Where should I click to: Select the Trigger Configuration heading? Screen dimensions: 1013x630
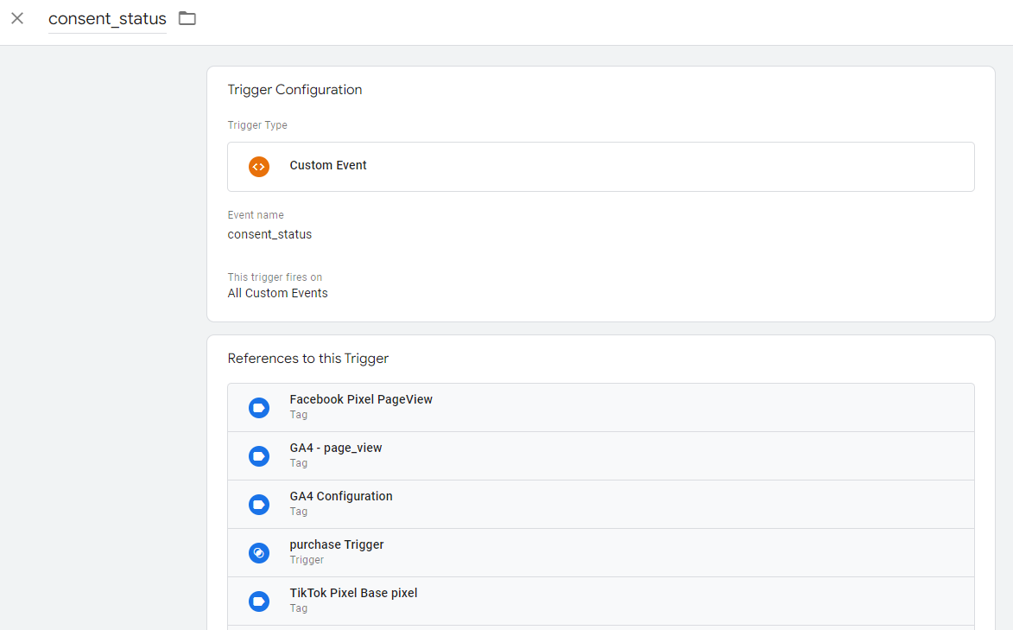[294, 90]
